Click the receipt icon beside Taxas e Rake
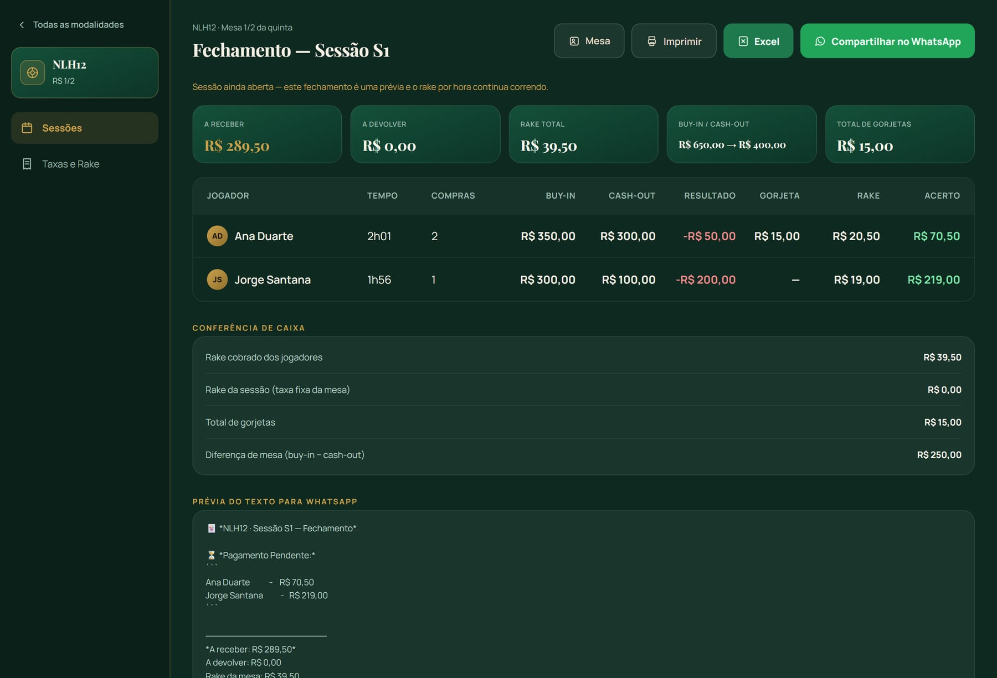Screen dimensions: 997x678 [x=27, y=164]
